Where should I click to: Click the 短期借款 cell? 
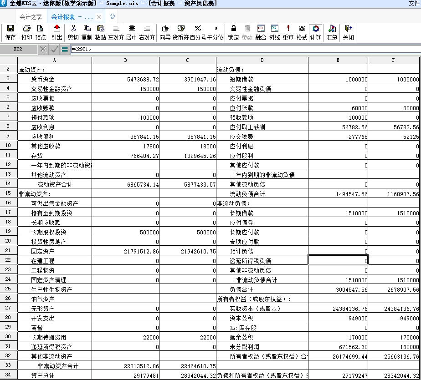click(262, 79)
